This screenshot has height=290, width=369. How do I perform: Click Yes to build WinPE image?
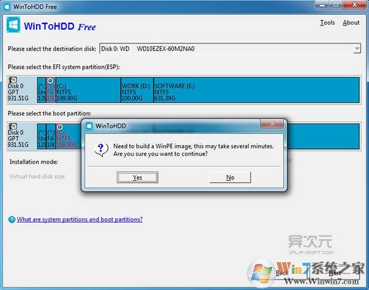[x=137, y=177]
